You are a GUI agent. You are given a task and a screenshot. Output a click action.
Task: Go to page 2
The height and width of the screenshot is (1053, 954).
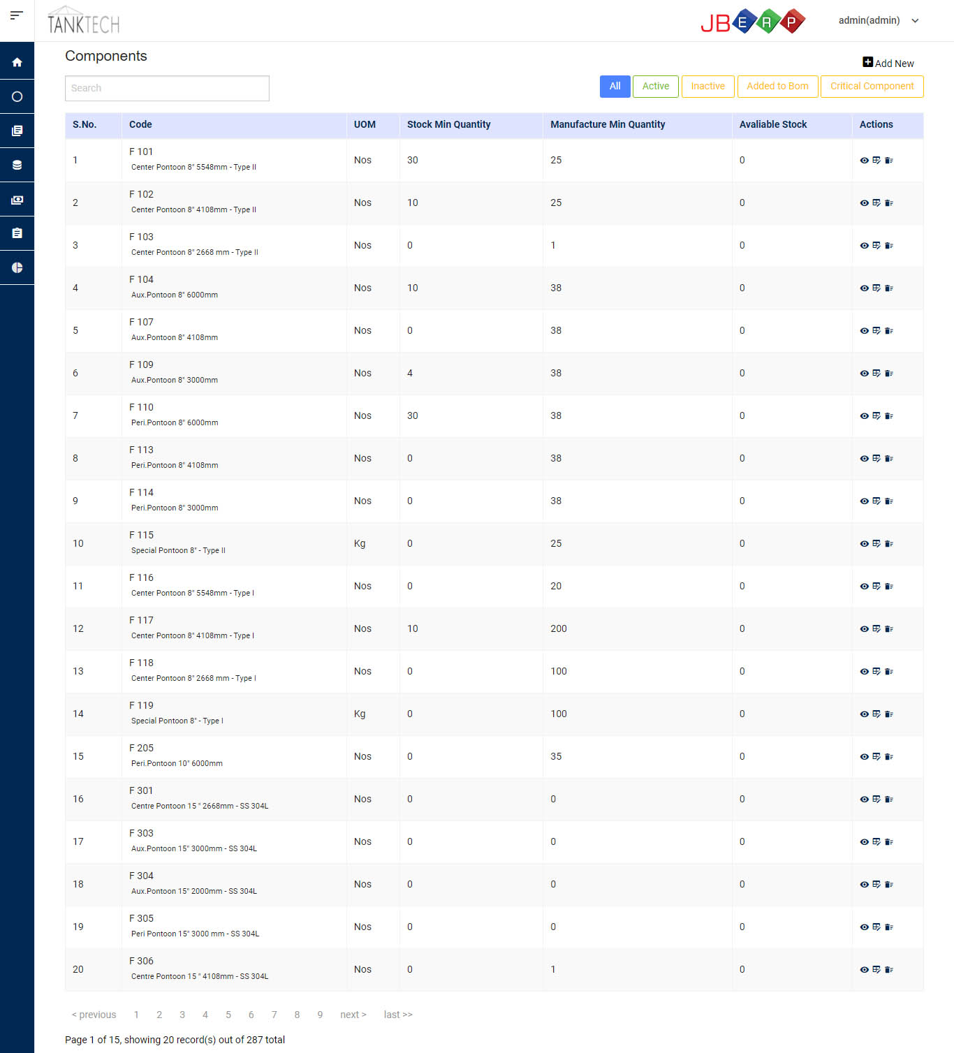click(x=159, y=1015)
